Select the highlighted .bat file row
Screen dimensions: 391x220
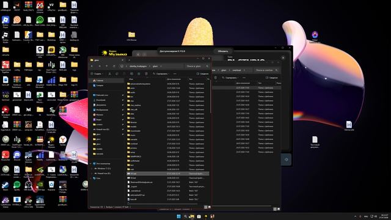point(168,174)
